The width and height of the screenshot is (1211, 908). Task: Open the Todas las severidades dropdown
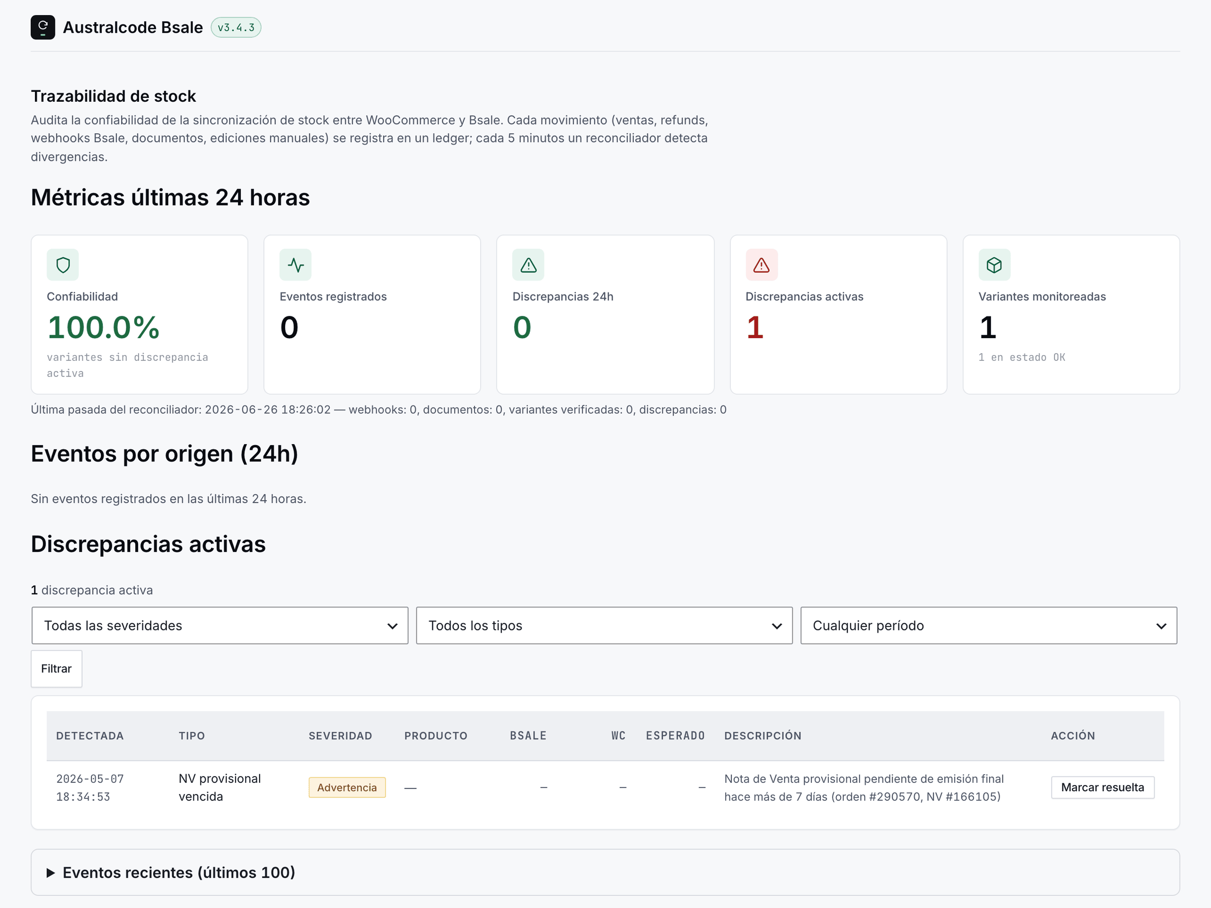[220, 626]
